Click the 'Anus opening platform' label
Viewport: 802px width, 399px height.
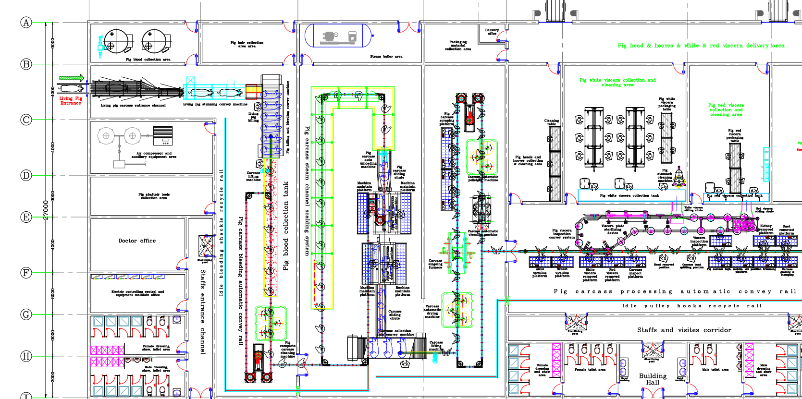pyautogui.click(x=540, y=272)
